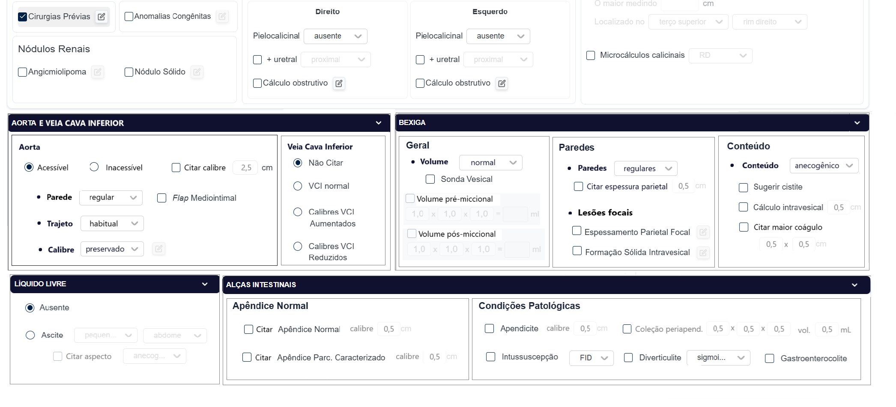The width and height of the screenshot is (896, 407).
Task: Collapse the Aorta e Veia Cava Inferior section
Action: pos(379,123)
